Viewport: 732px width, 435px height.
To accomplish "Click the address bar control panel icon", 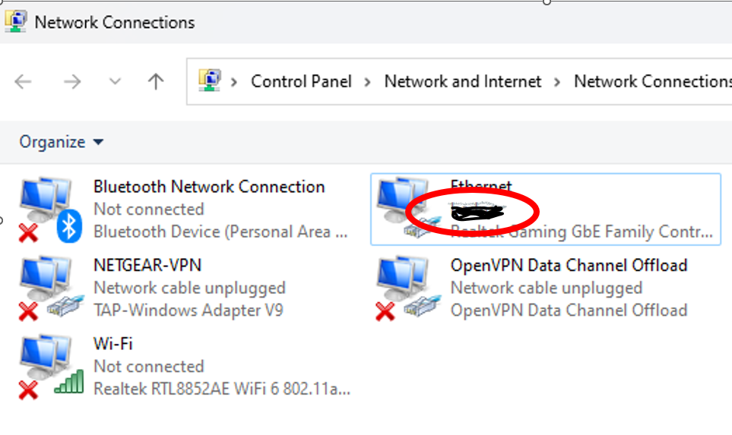I will click(209, 81).
